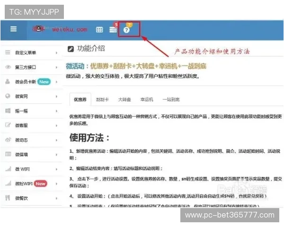Click the teal New badge on 微会员卡新

click(x=44, y=82)
